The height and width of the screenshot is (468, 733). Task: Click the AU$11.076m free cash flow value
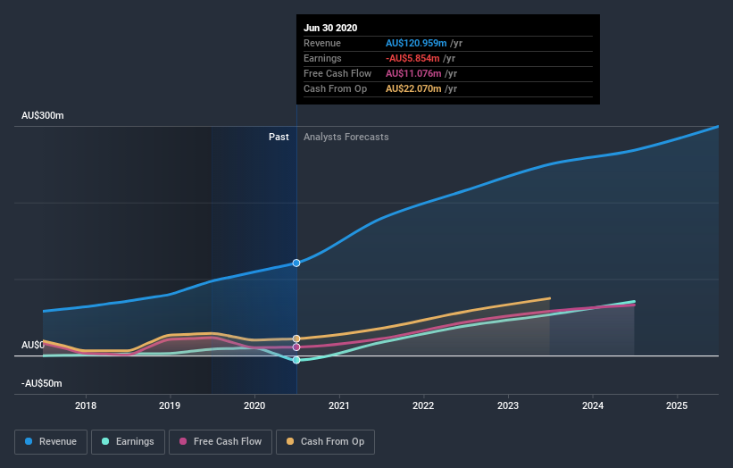(x=413, y=73)
